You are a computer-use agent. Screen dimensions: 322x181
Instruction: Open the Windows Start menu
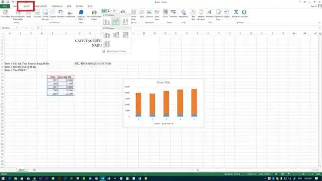coord(3,179)
